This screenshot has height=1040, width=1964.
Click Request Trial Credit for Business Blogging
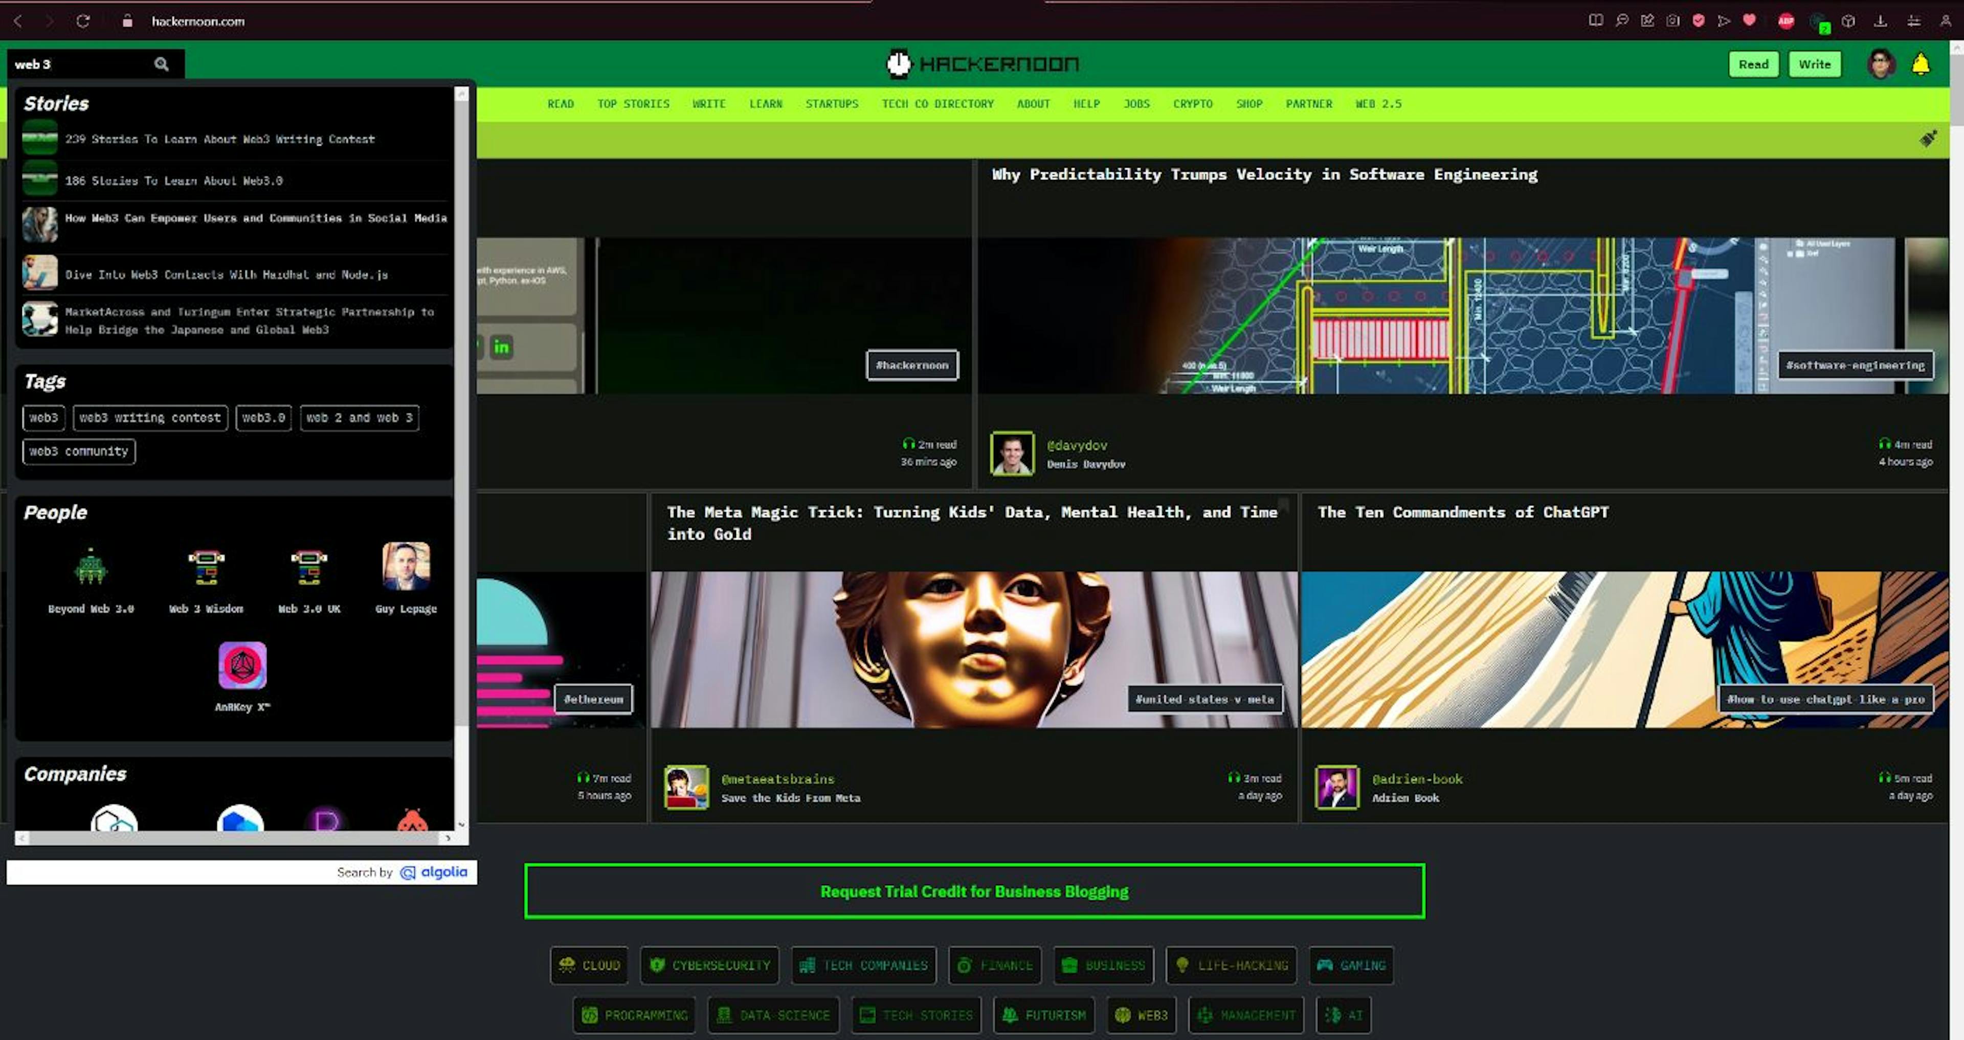tap(974, 891)
